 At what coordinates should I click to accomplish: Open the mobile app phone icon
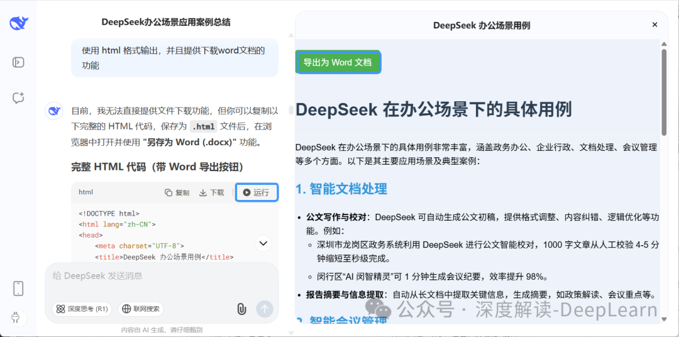point(18,289)
